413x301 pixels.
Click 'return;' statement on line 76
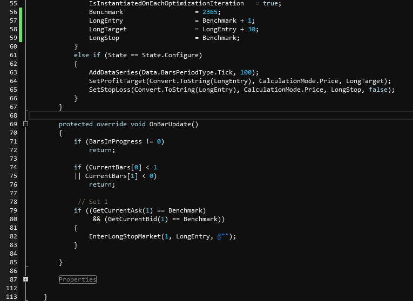(x=102, y=184)
